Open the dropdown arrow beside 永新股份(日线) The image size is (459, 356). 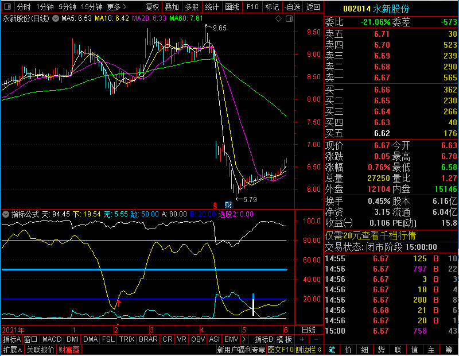(56, 18)
